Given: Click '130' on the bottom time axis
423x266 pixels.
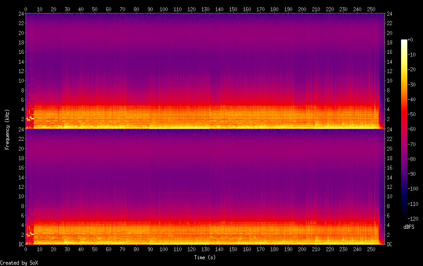Looking at the screenshot, I should [x=205, y=249].
